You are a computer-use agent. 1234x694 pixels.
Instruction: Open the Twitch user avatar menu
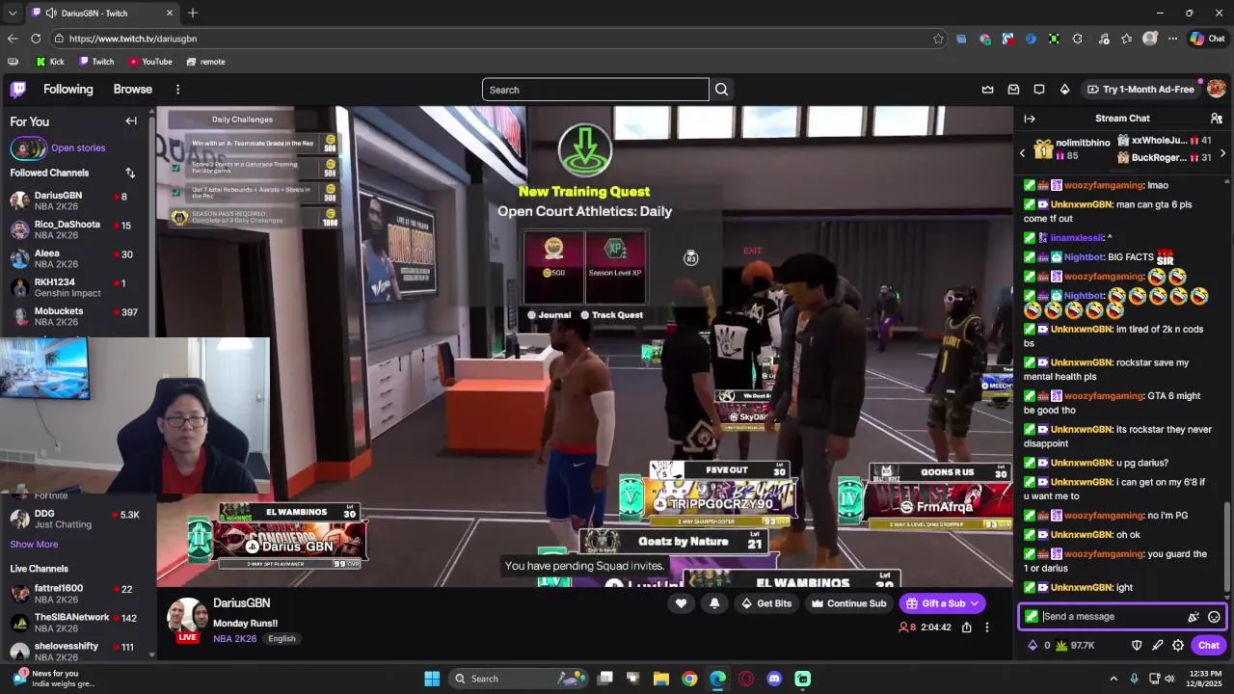(x=1216, y=89)
